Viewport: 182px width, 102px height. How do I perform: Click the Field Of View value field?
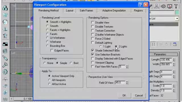[x=120, y=82]
